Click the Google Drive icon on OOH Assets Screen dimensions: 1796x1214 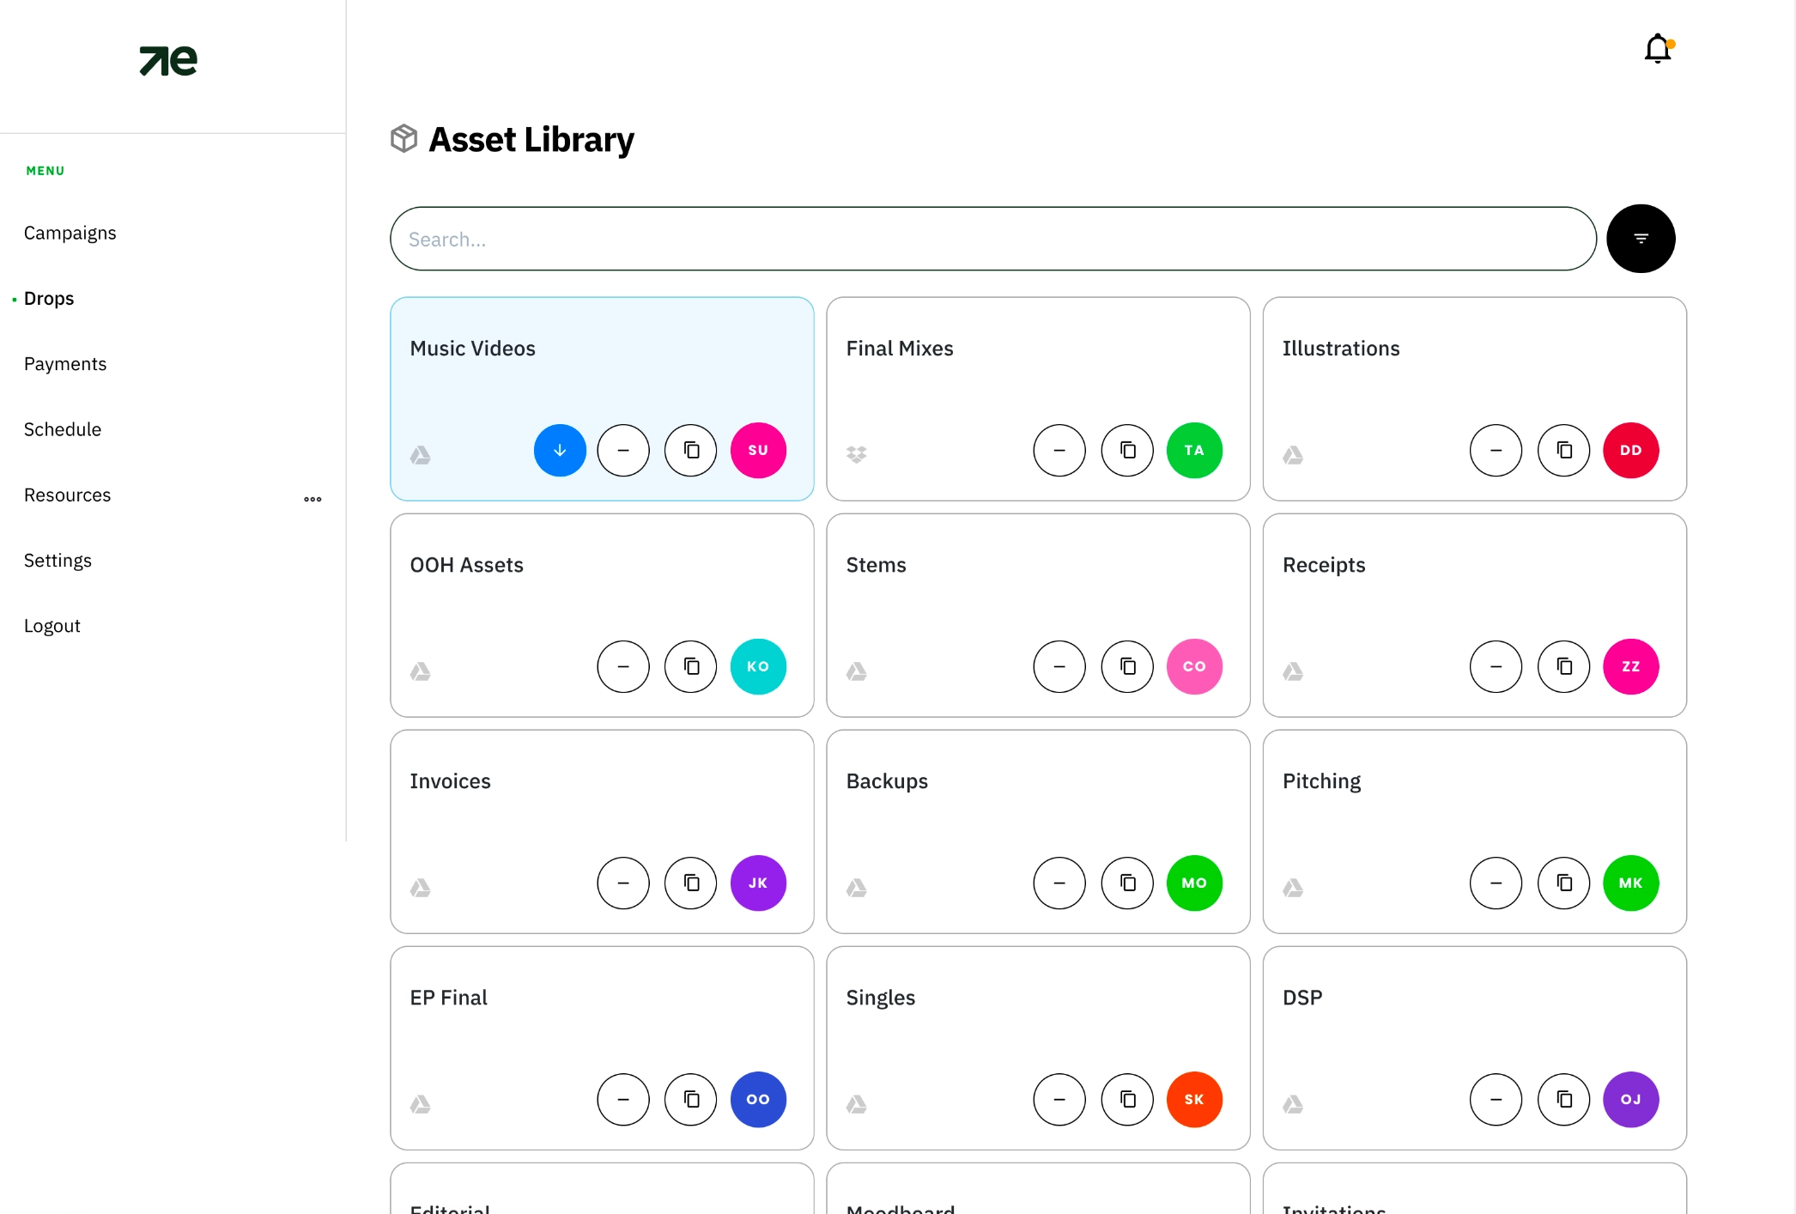tap(420, 671)
